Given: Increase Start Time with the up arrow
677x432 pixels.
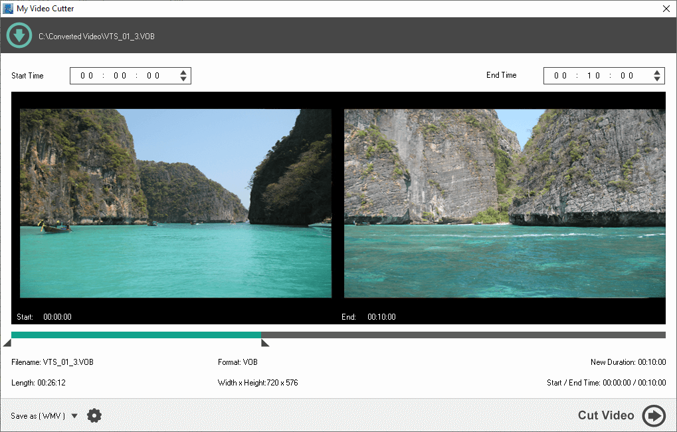Looking at the screenshot, I should (183, 72).
